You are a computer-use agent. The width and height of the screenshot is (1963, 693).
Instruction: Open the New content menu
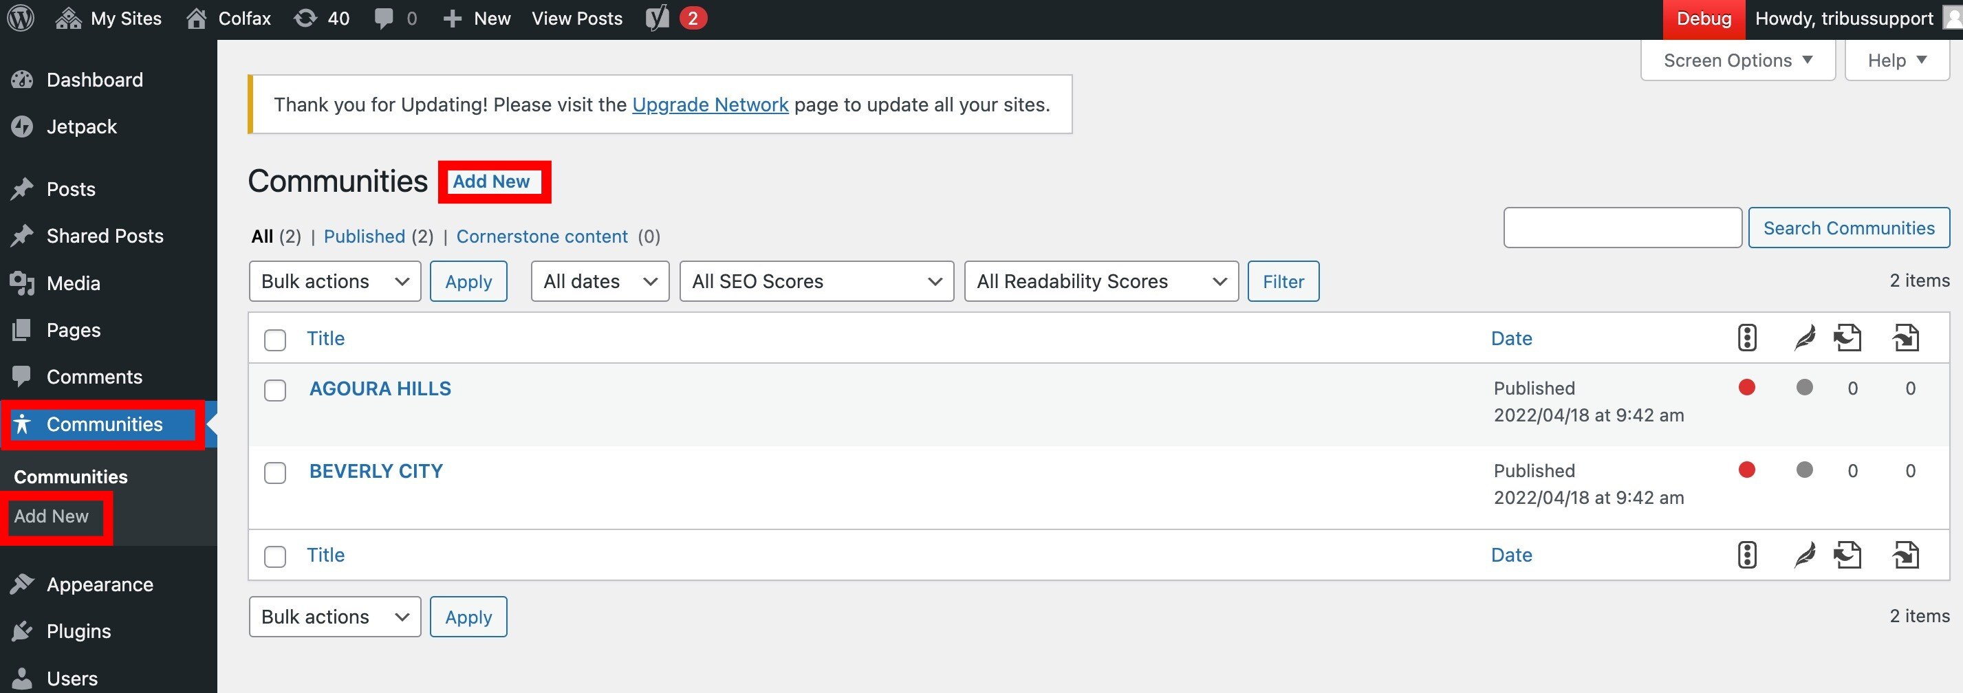(x=476, y=19)
